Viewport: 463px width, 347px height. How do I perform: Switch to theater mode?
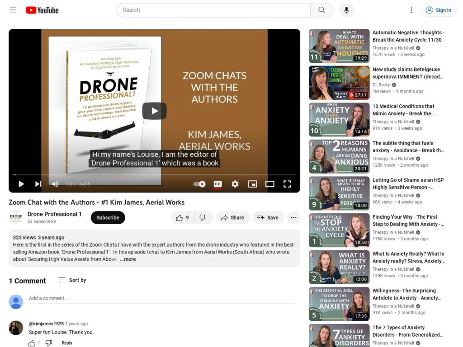coord(269,184)
